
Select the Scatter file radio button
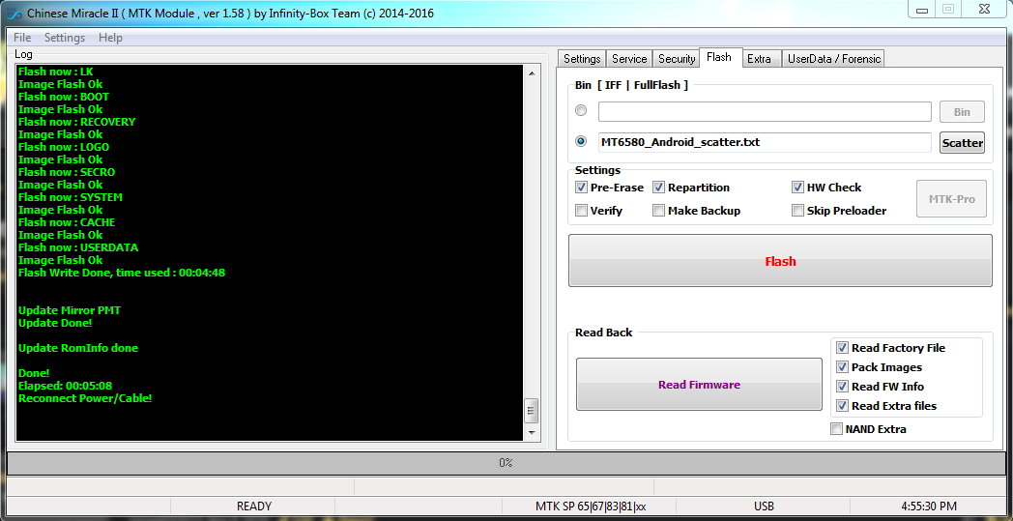click(581, 141)
